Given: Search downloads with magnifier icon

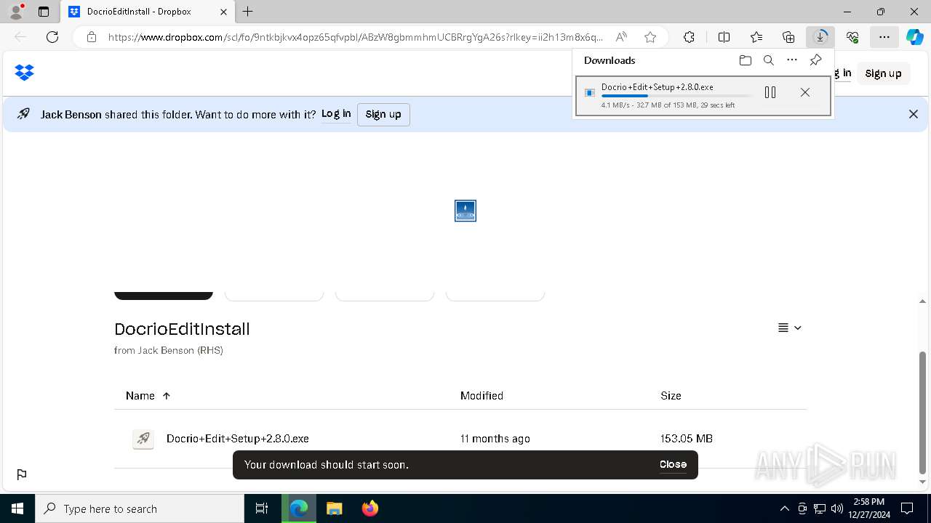Looking at the screenshot, I should (x=768, y=60).
